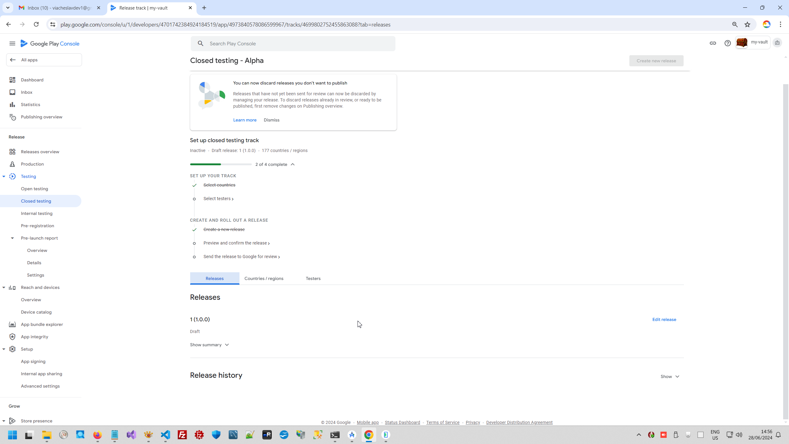Collapse the 2 of 4 complete checklist
Screen dimensions: 789x444
coord(292,164)
